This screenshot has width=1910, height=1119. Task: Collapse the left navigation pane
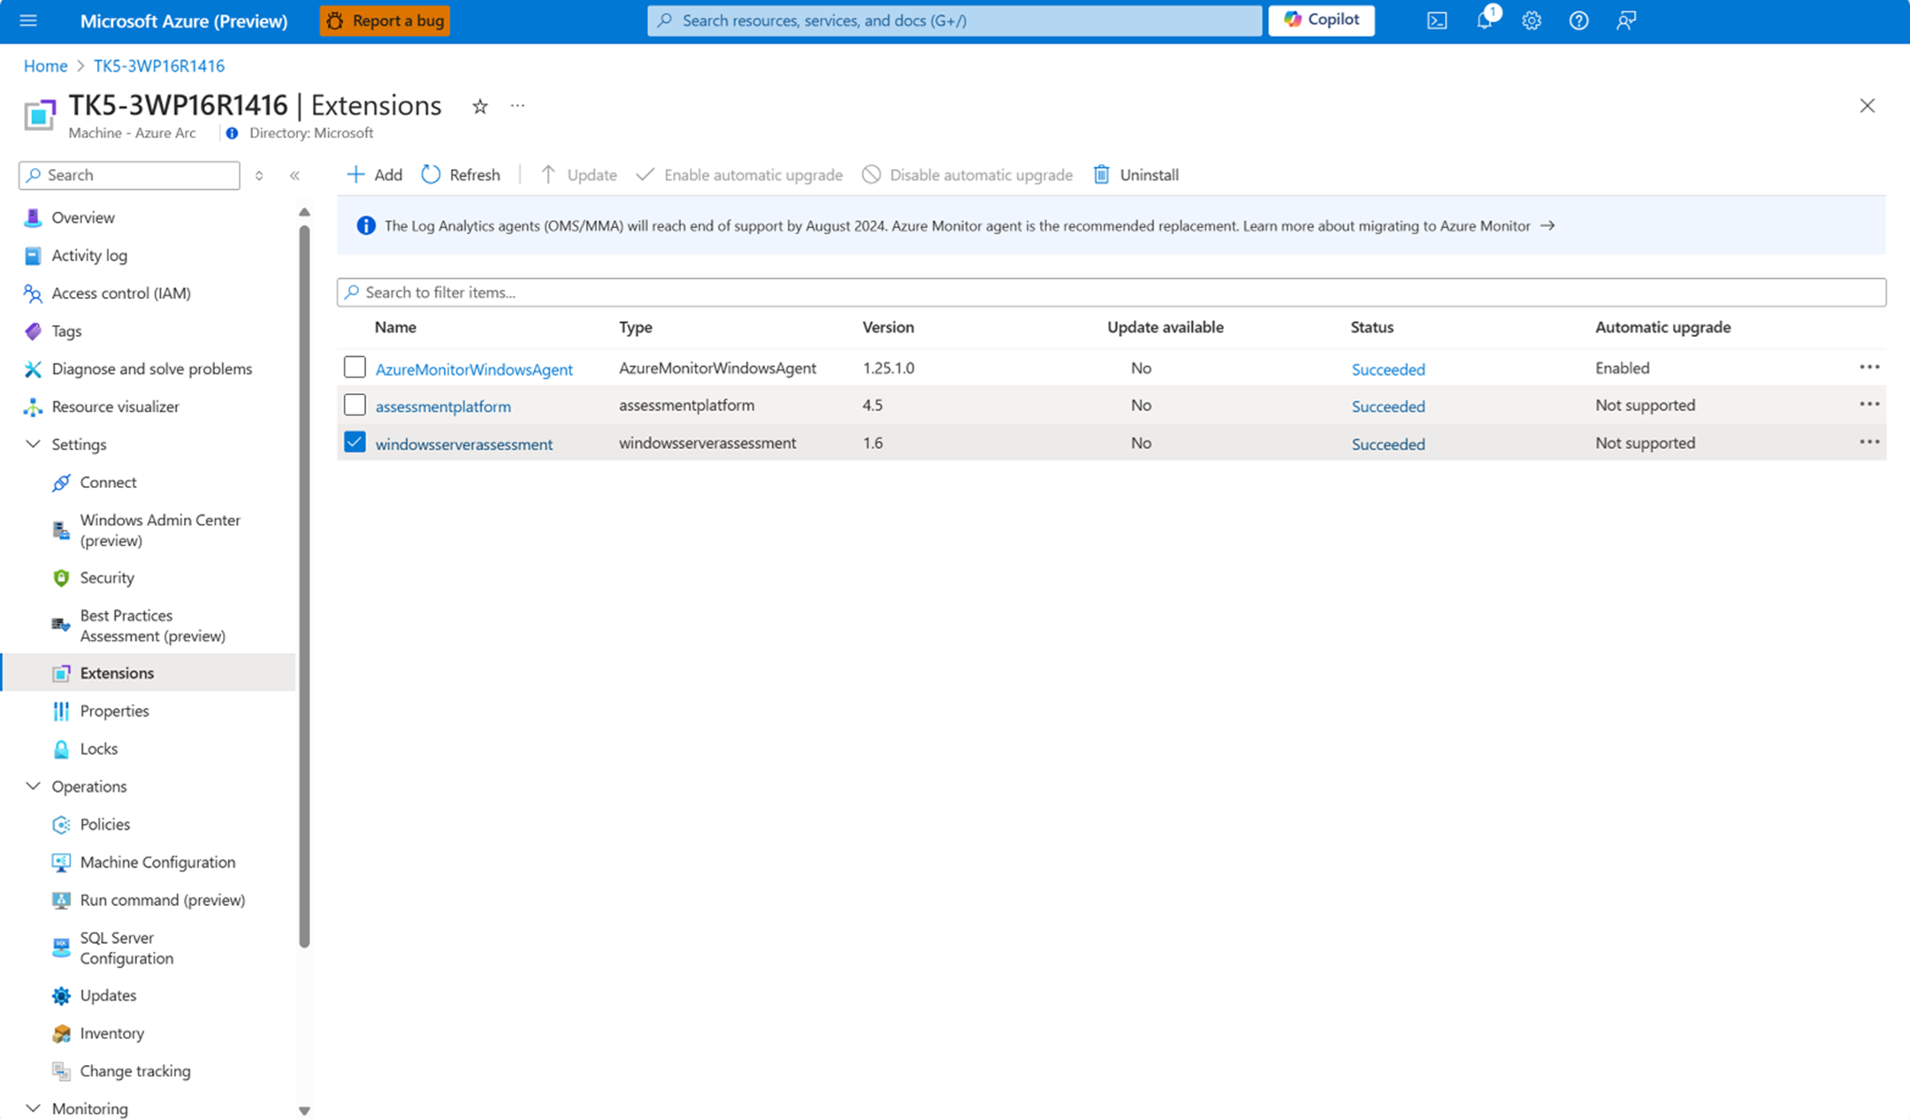pyautogui.click(x=295, y=175)
